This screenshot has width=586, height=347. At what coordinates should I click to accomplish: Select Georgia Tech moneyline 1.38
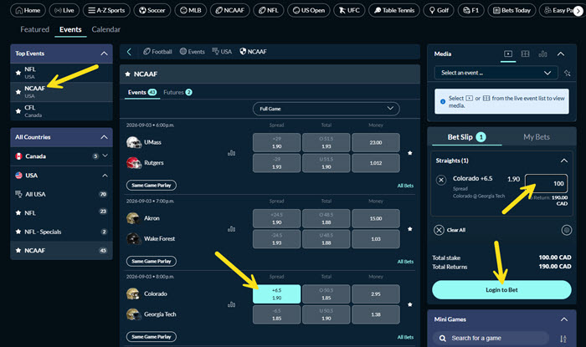pos(376,314)
